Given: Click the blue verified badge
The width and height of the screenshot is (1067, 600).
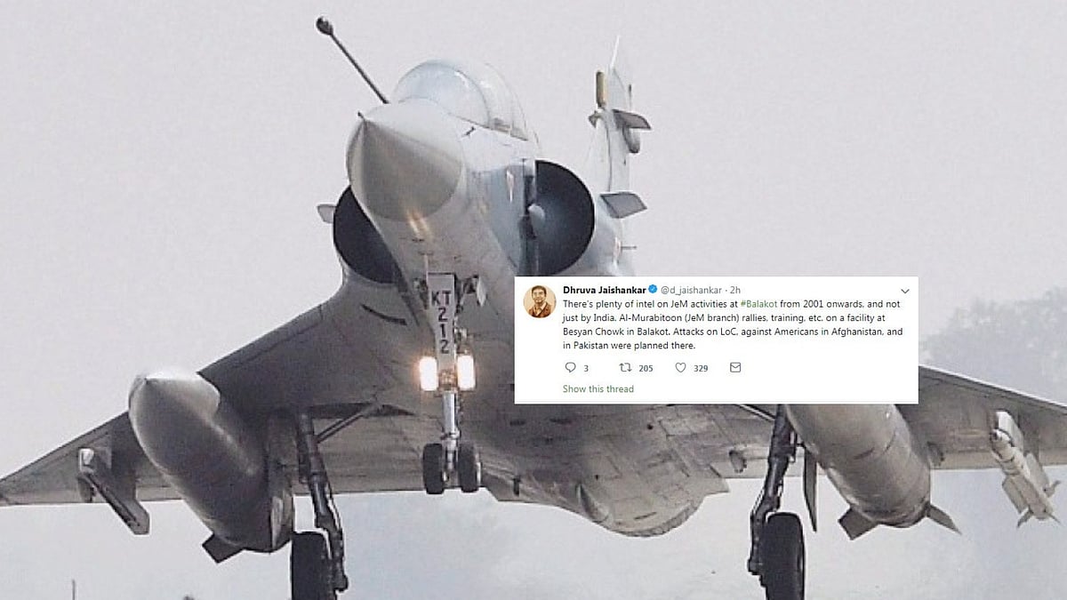Looking at the screenshot, I should (x=653, y=290).
